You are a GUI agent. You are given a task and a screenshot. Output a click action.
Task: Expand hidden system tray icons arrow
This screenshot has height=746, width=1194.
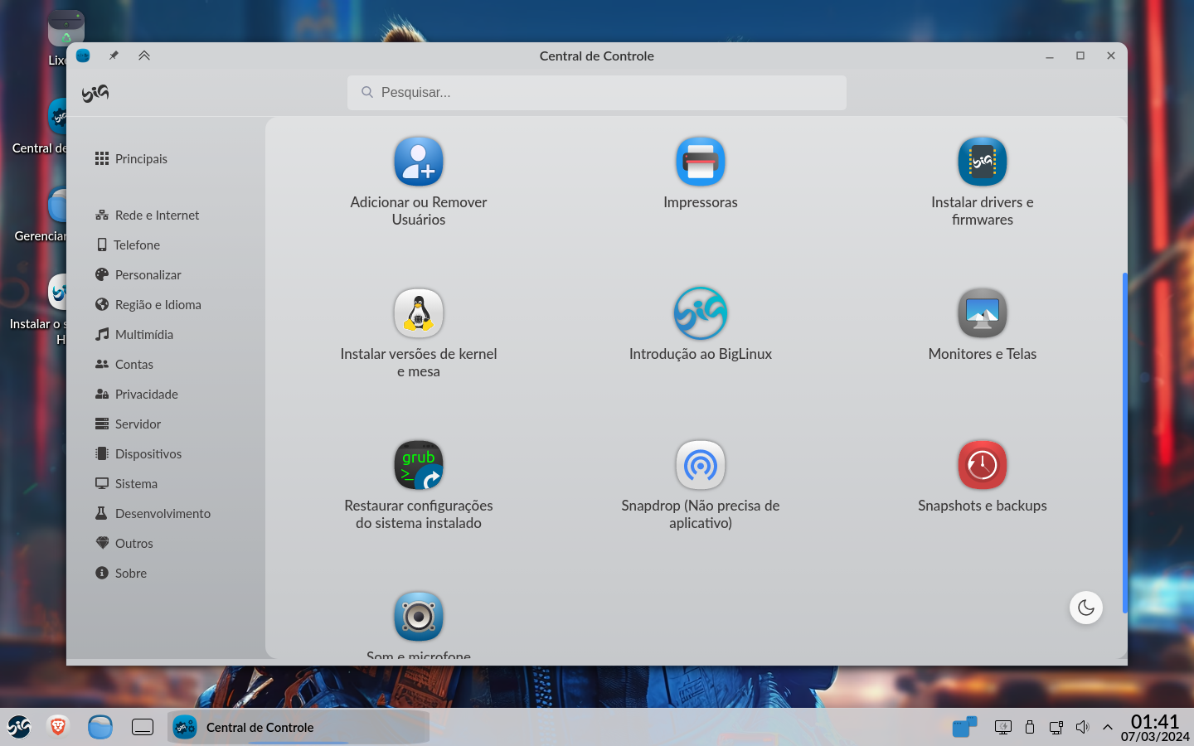[1108, 727]
